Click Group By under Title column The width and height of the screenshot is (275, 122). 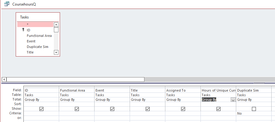point(138,100)
